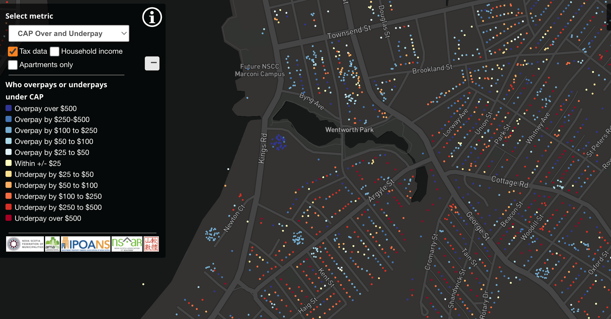
Task: Open the NSAR realtors logo
Action: 127,244
